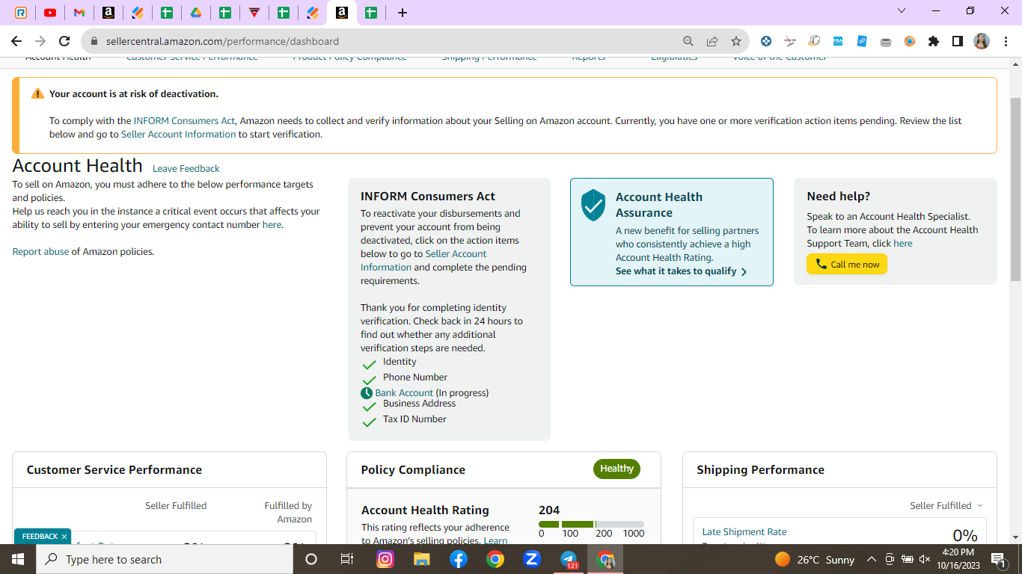Screen dimensions: 1022x574
Task: Click the Bank Account in-progress clock icon
Action: click(367, 393)
